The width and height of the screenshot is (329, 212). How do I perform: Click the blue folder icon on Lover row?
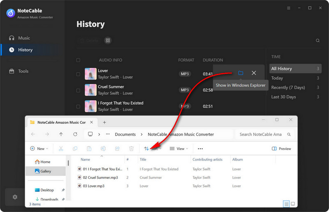(x=241, y=73)
